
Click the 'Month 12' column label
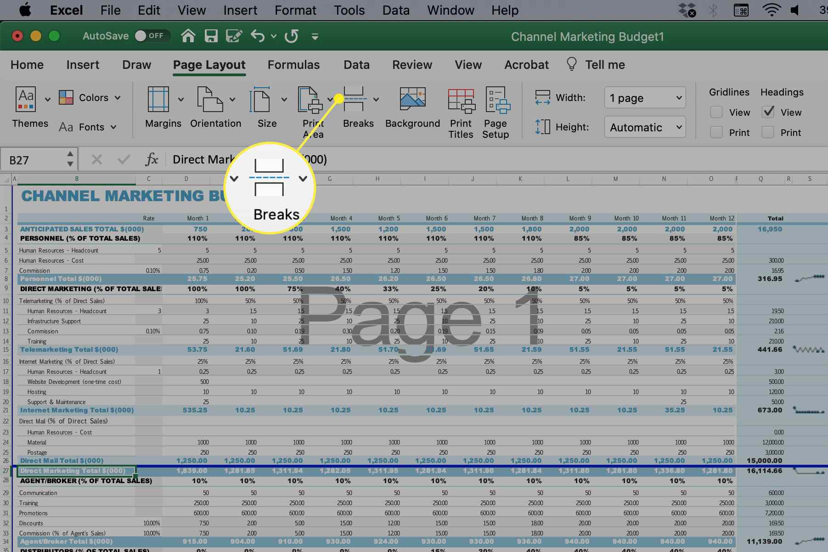tap(722, 218)
